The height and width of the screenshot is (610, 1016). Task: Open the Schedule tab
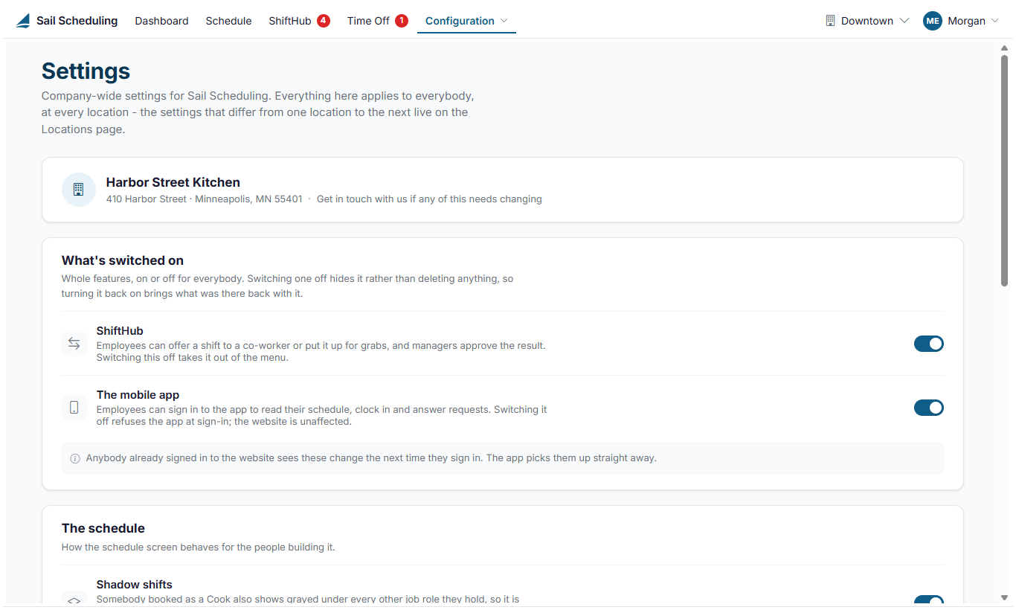228,21
